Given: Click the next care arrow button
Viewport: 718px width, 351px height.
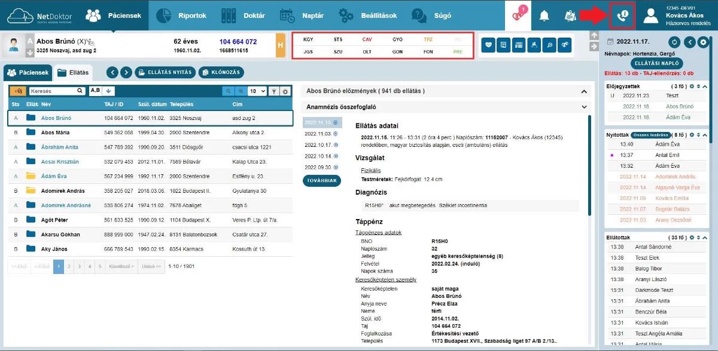Looking at the screenshot, I should tap(126, 72).
